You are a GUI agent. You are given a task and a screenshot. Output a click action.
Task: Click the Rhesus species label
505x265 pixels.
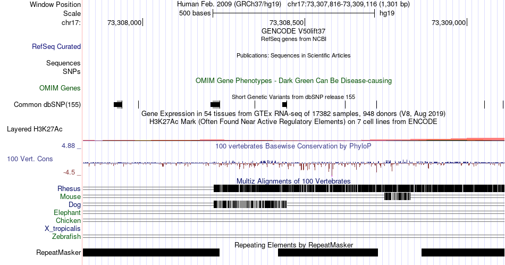(69, 188)
